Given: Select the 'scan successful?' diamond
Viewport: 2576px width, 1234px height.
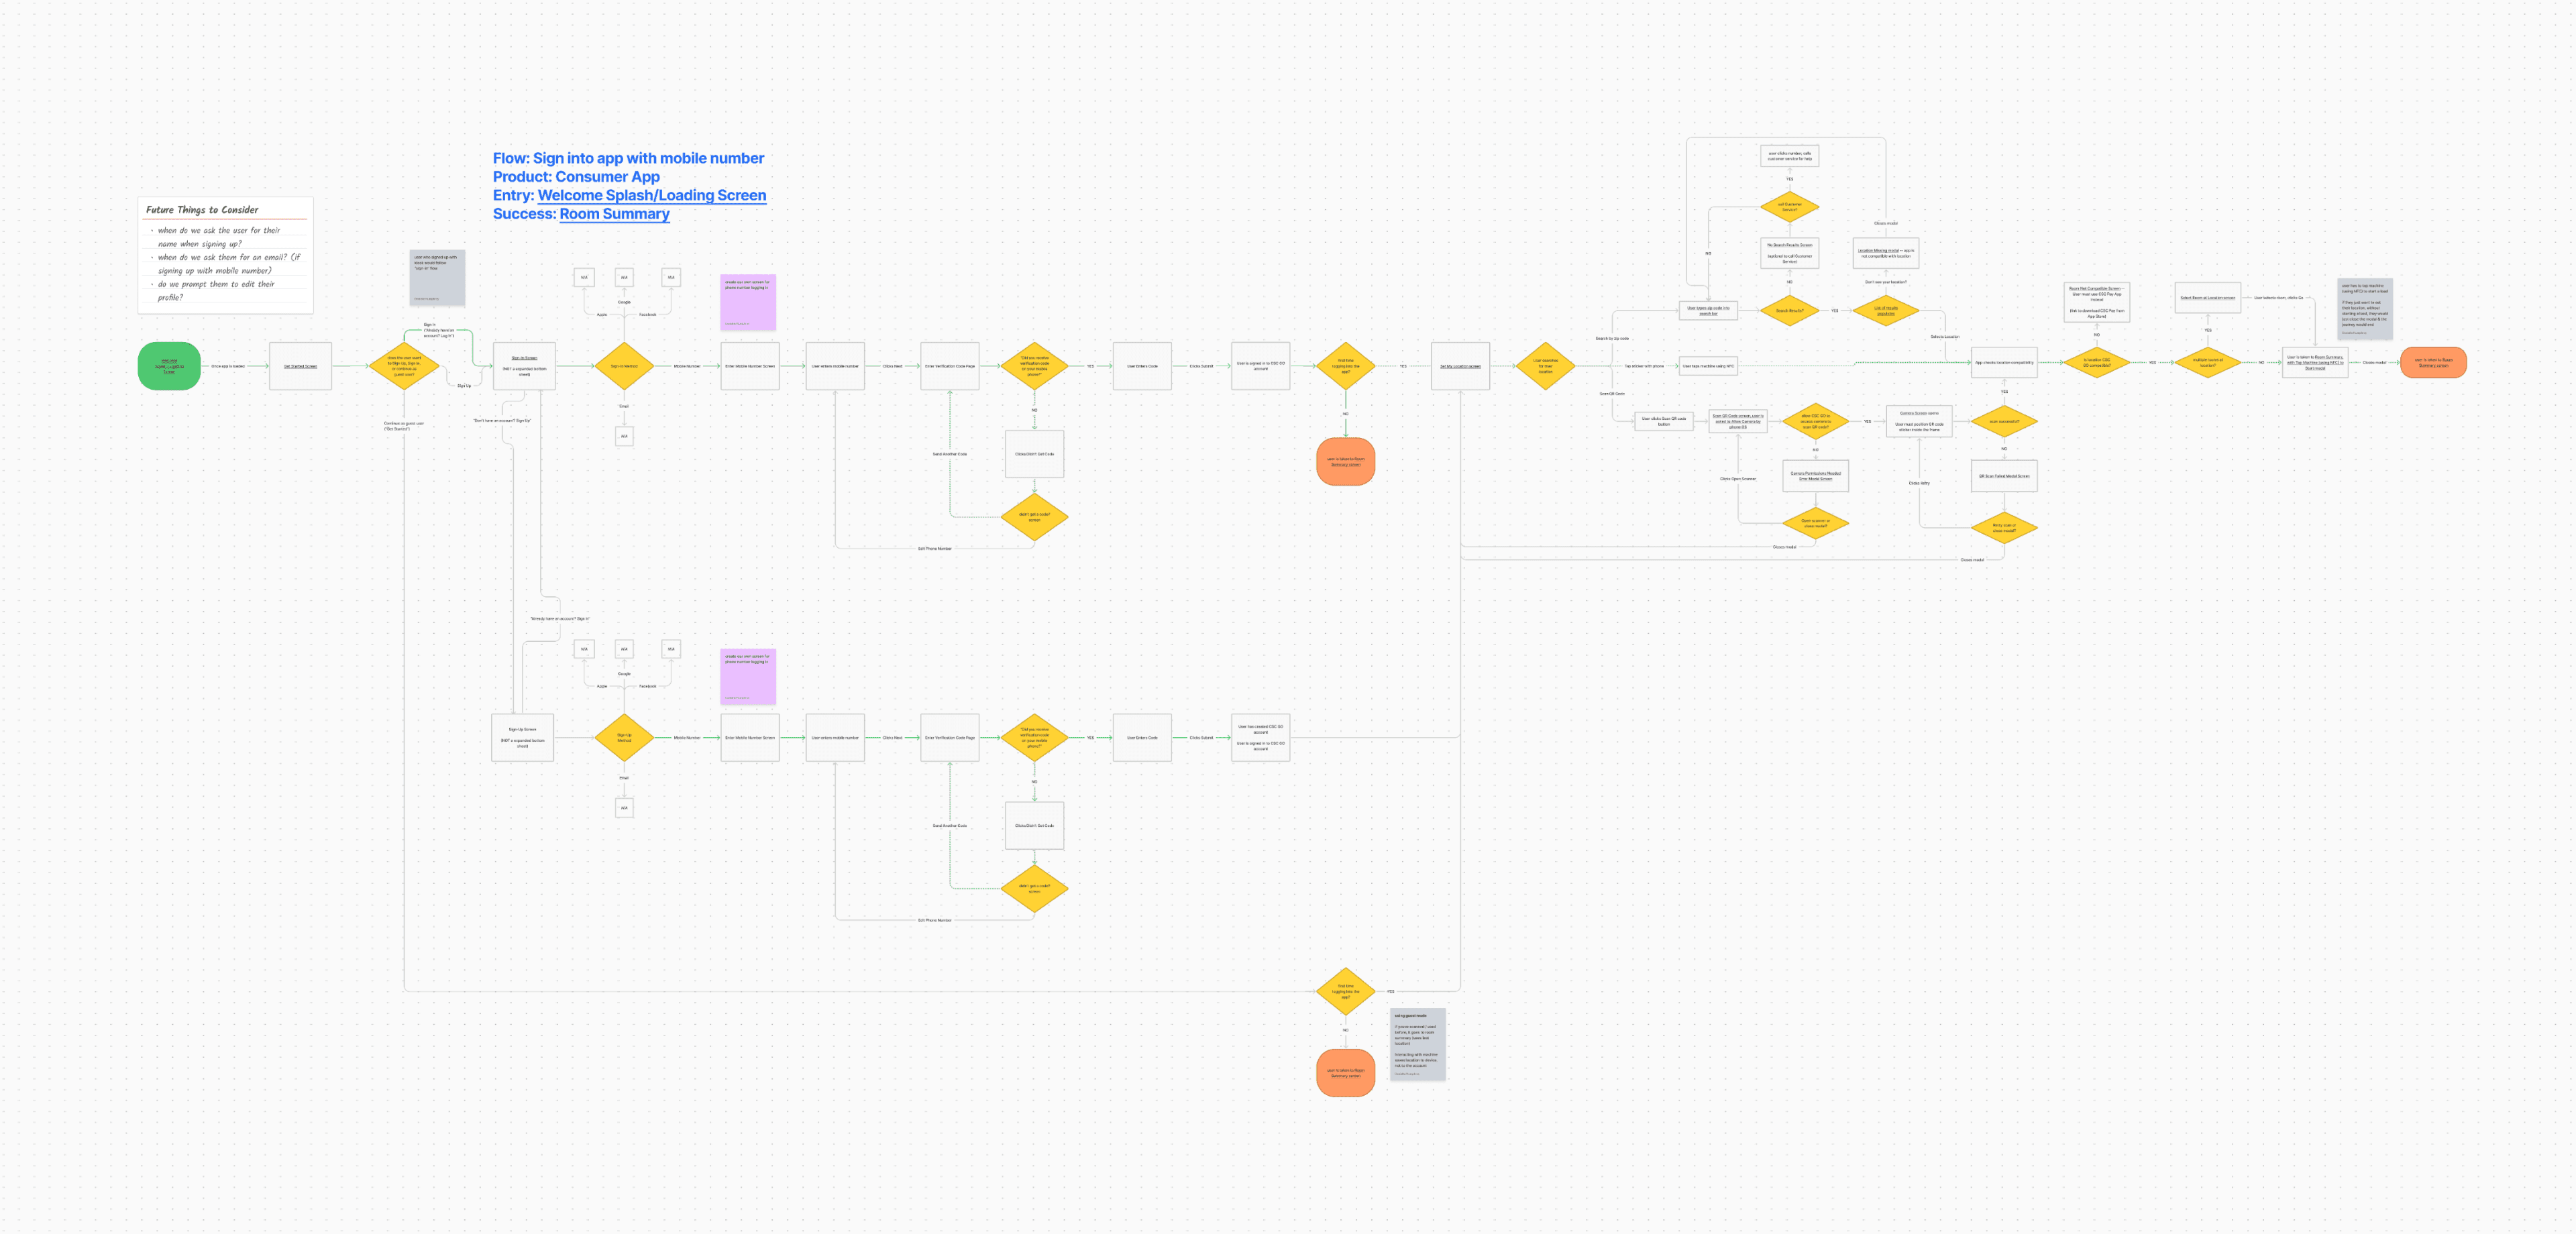Looking at the screenshot, I should coord(2004,422).
